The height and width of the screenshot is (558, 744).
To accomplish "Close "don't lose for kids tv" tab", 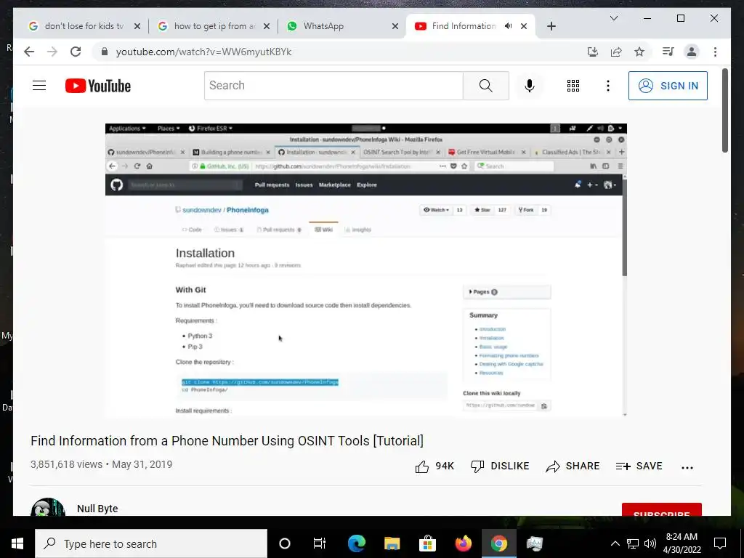I will (x=137, y=27).
